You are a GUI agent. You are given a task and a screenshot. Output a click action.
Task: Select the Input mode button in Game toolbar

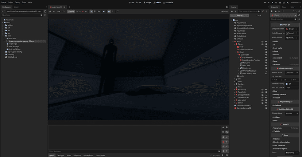[71, 11]
